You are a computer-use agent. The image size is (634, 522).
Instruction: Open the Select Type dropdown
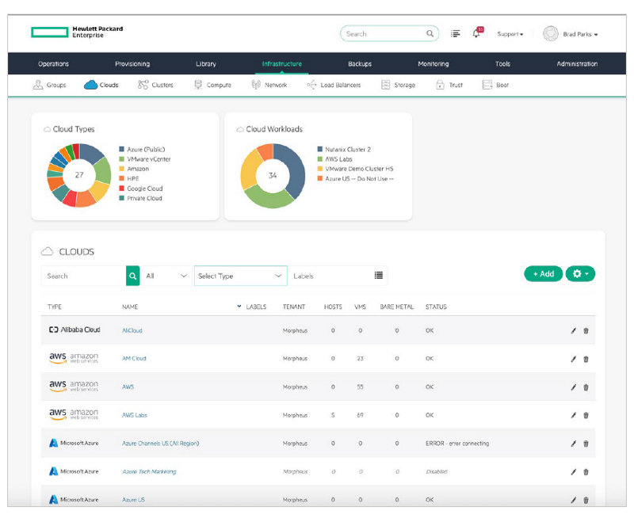241,276
